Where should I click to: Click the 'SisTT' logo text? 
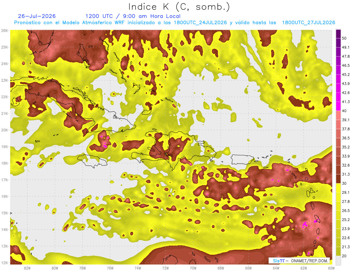(x=278, y=261)
